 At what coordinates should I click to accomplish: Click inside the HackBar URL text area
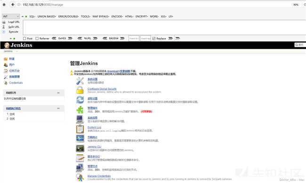164,27
